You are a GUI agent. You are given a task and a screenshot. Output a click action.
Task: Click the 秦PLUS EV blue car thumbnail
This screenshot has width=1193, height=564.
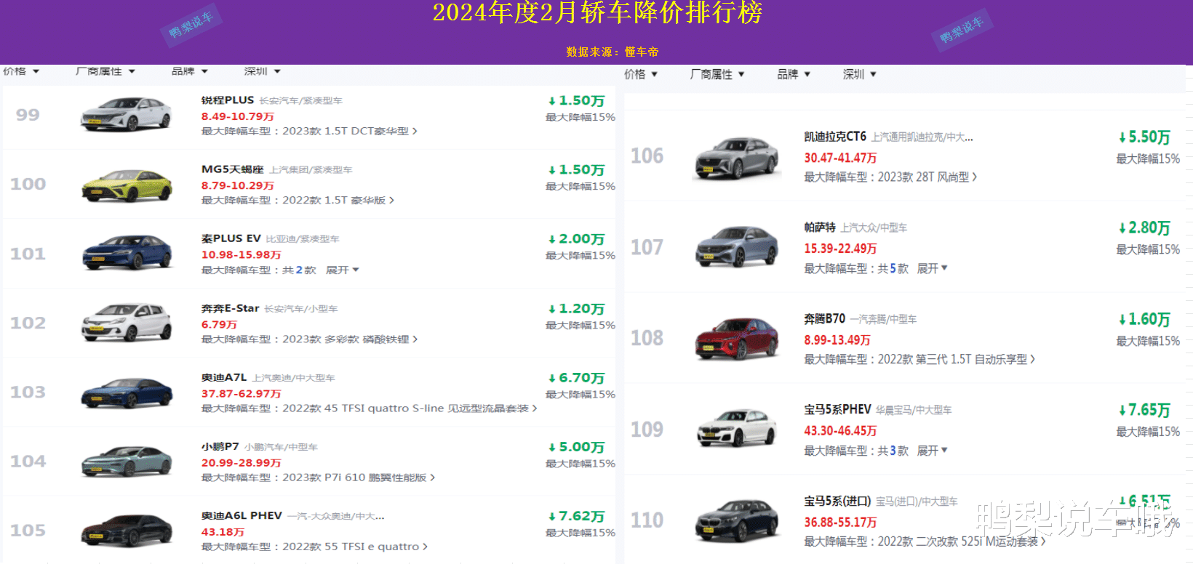point(127,254)
